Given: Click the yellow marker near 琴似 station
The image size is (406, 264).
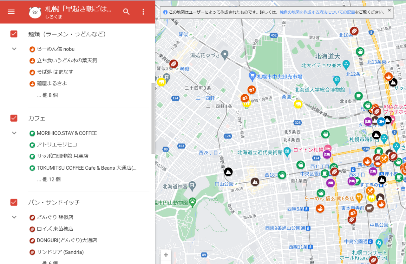Looking at the screenshot, I should click(161, 82).
